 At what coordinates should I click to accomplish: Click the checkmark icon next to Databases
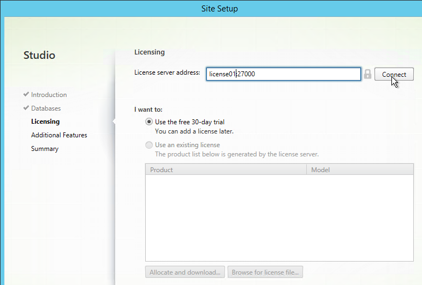point(26,108)
